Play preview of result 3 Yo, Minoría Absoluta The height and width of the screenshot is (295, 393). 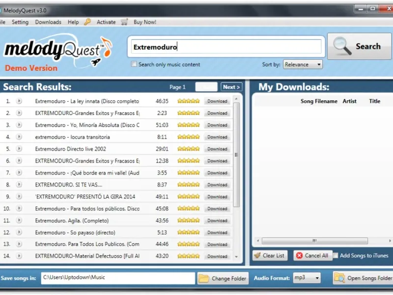coord(19,125)
